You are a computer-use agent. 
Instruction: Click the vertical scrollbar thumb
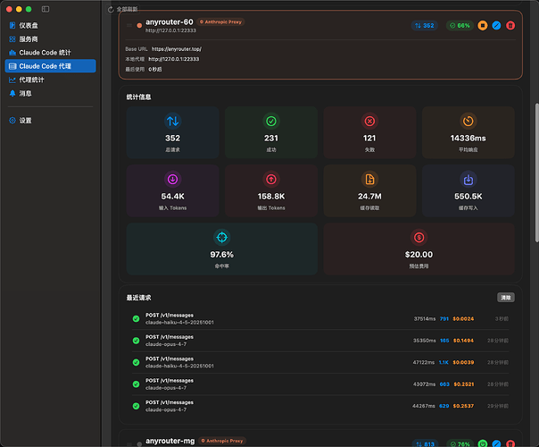536,173
